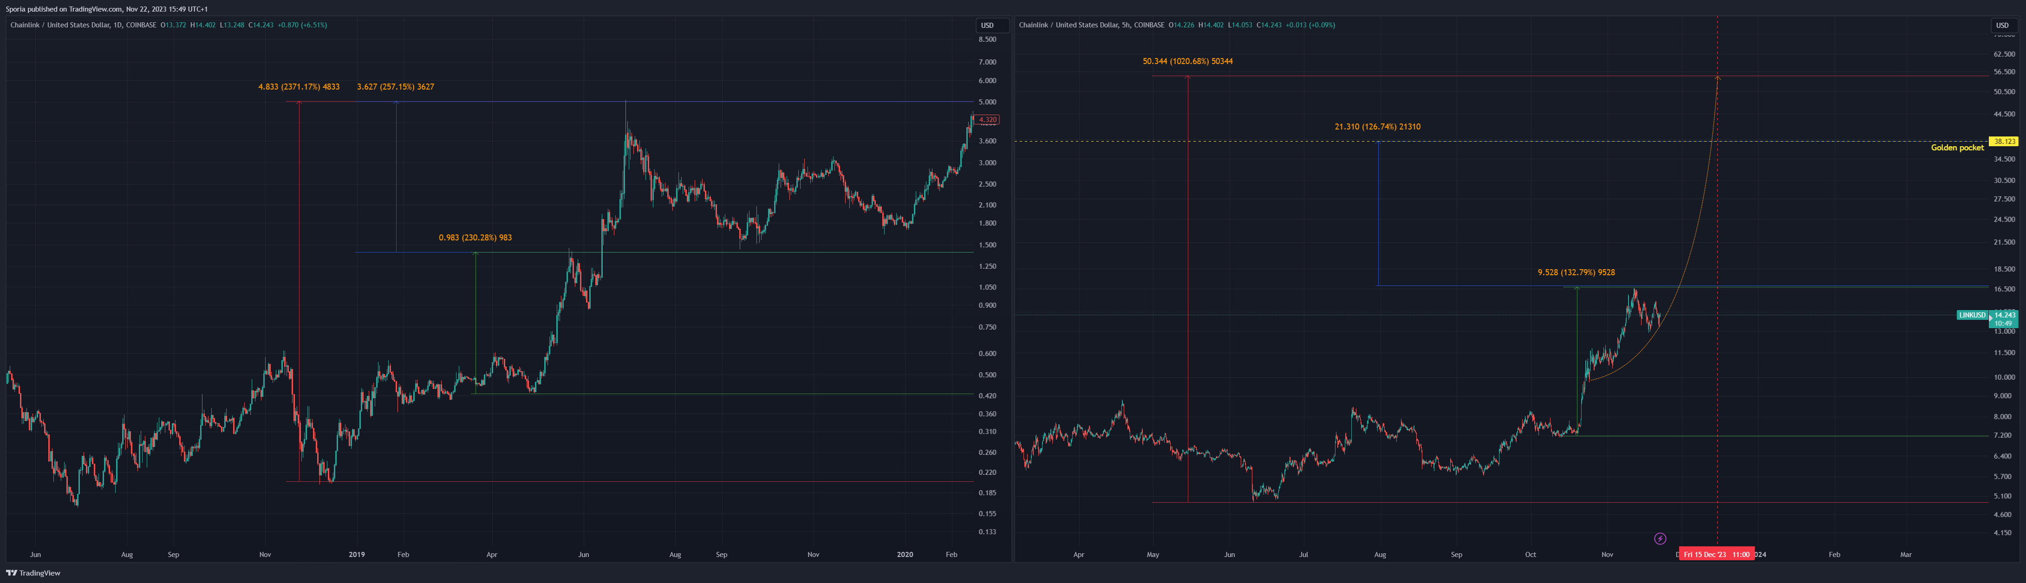This screenshot has height=583, width=2026.
Task: Click the TradingView logo in the bottom-left corner
Action: coord(33,573)
